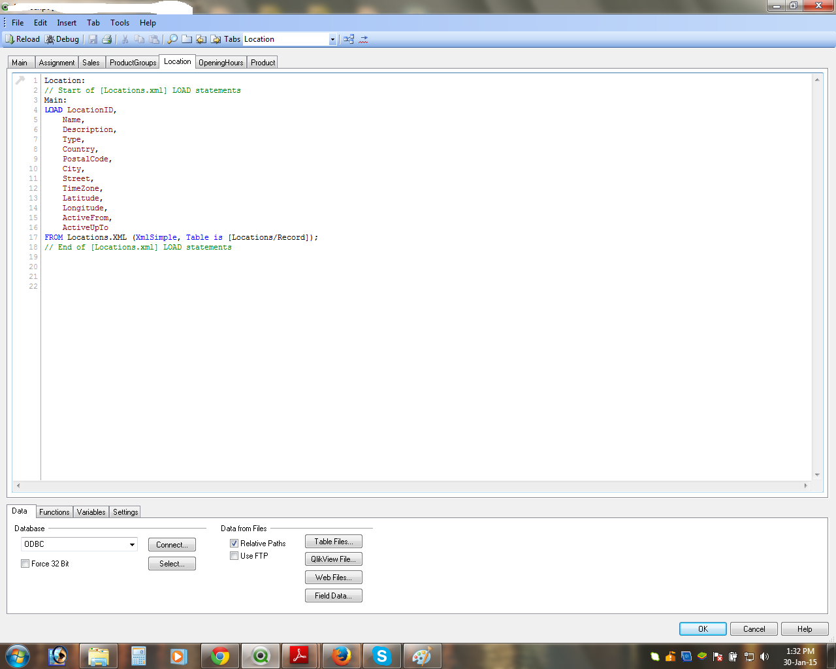Click the script editor horizontal scrollbar right arrow
836x669 pixels.
(x=805, y=485)
